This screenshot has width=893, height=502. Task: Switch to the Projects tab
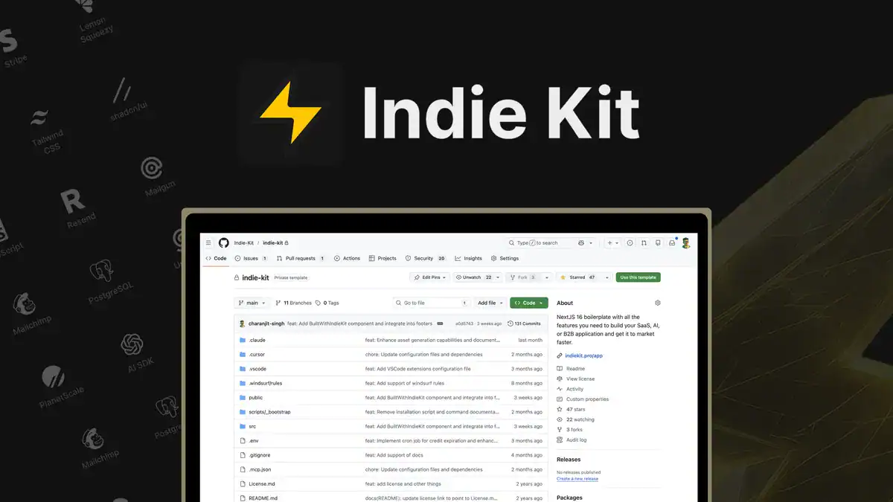383,258
